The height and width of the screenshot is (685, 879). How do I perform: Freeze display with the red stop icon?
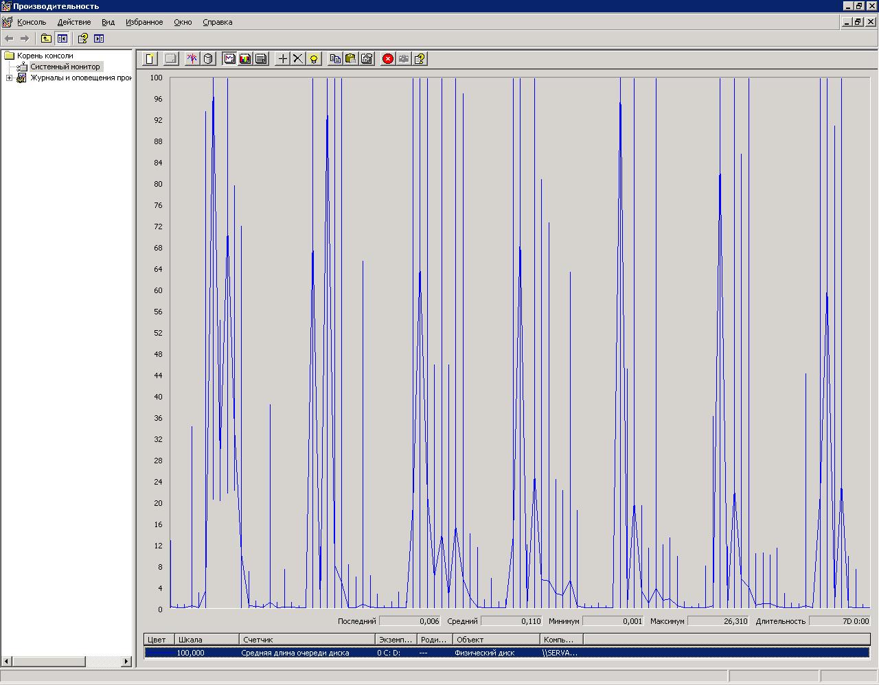pos(388,59)
